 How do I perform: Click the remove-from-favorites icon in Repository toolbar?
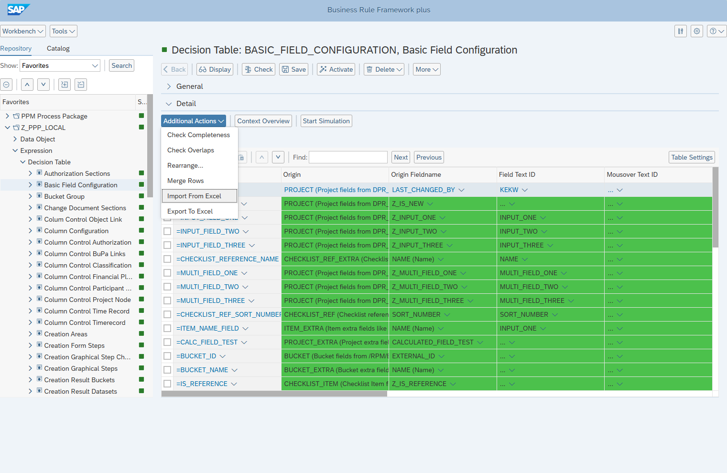[x=81, y=85]
